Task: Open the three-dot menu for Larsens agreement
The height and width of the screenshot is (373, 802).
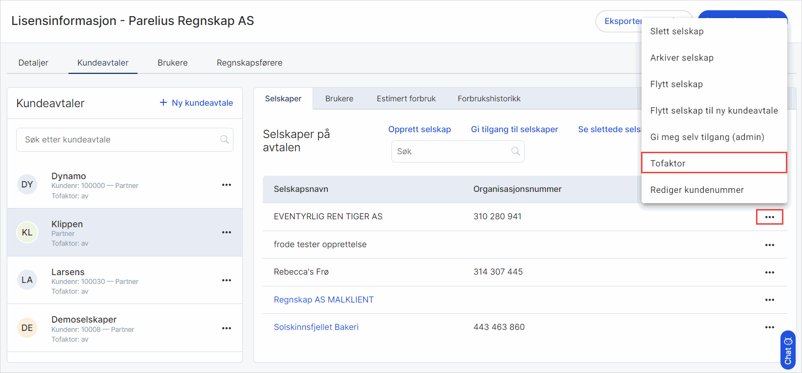Action: 226,280
